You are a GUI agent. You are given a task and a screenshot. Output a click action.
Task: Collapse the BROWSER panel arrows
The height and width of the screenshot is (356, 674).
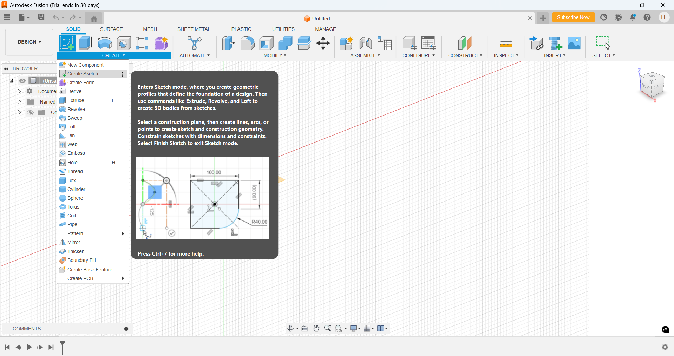(6, 69)
